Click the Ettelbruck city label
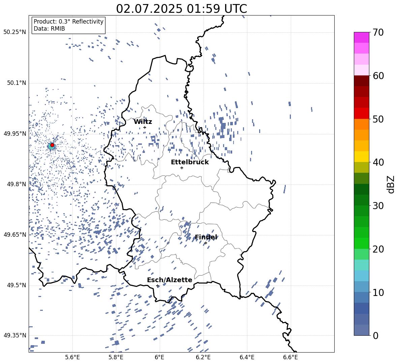The width and height of the screenshot is (399, 364). 190,162
